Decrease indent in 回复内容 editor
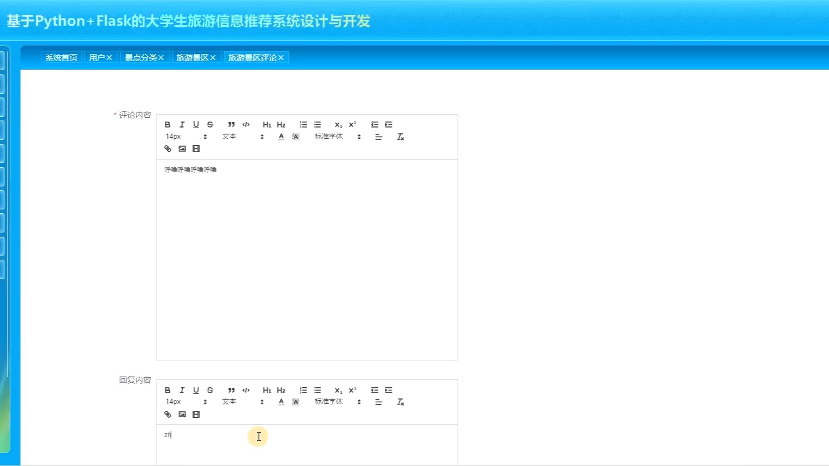829x466 pixels. click(374, 390)
